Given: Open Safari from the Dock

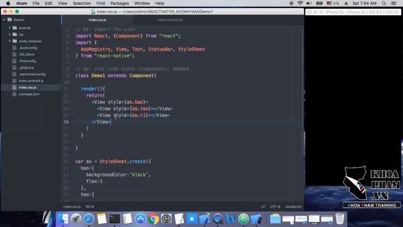Looking at the screenshot, I should tap(88, 219).
